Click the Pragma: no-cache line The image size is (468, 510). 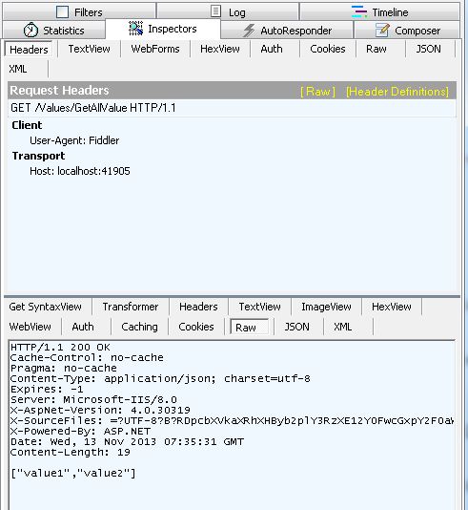click(x=63, y=368)
